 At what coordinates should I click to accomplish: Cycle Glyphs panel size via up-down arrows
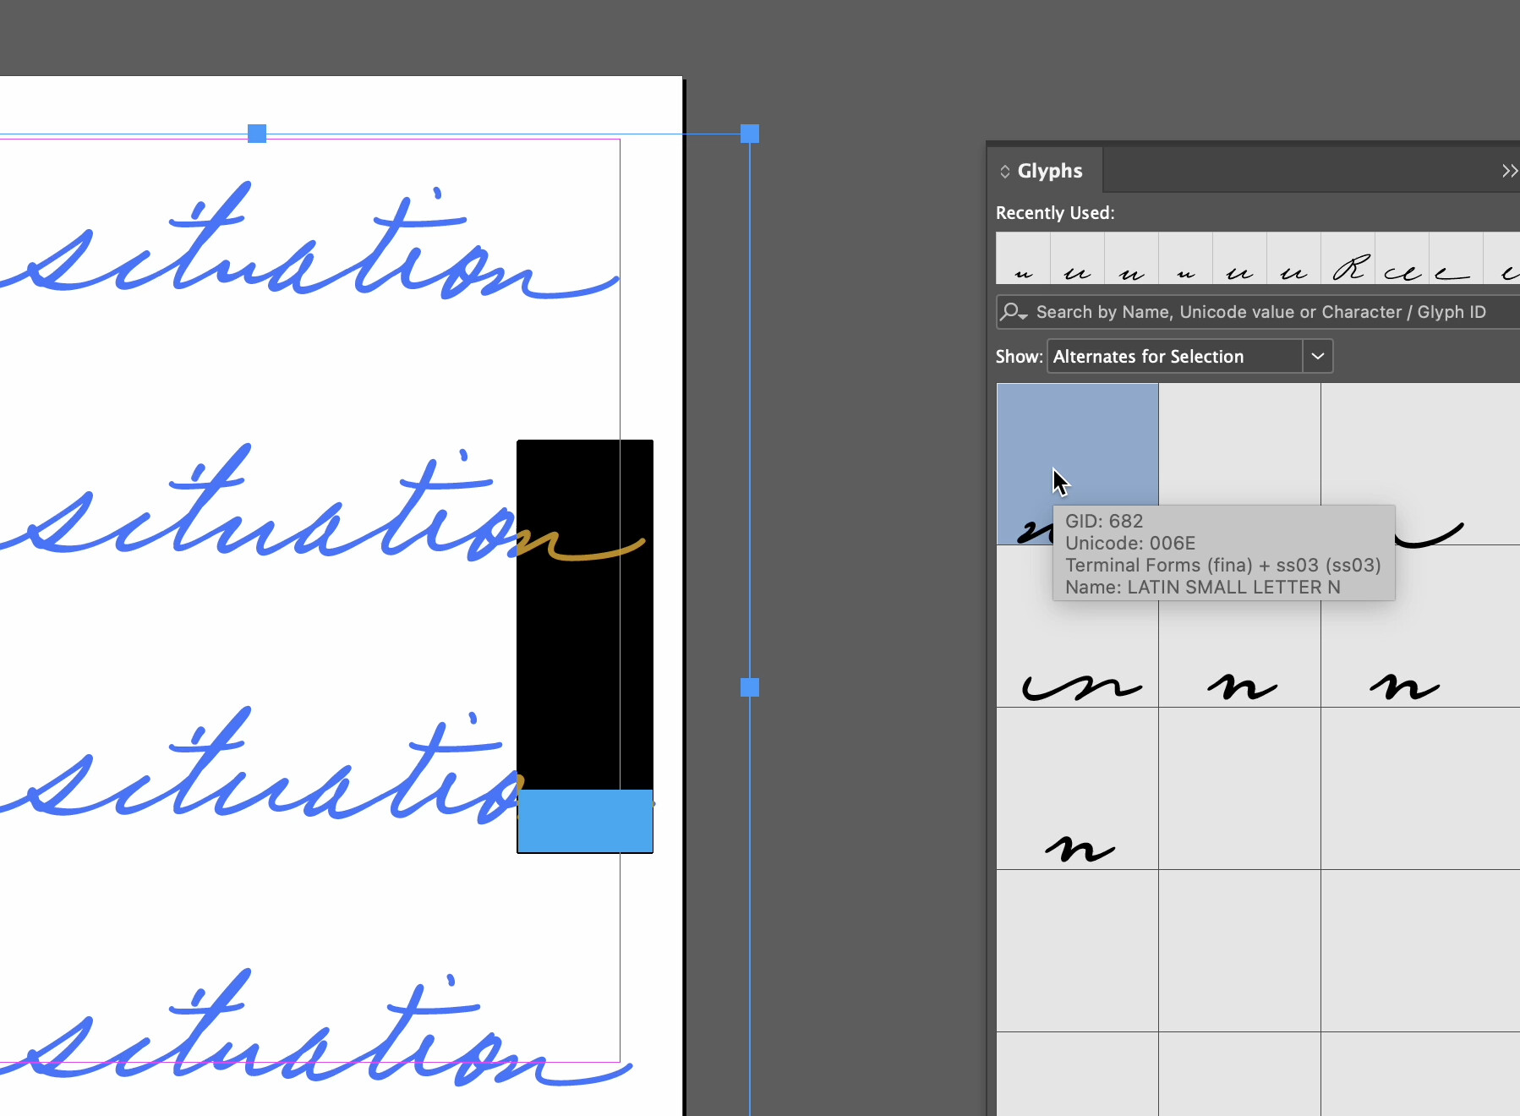[1005, 171]
